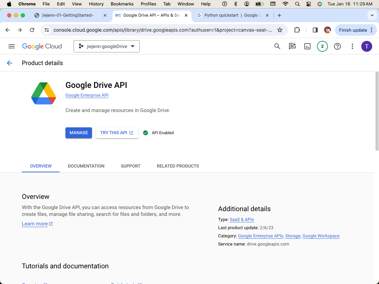This screenshot has width=379, height=284.
Task: Open the Gemini chat assistant icon
Action: [292, 46]
